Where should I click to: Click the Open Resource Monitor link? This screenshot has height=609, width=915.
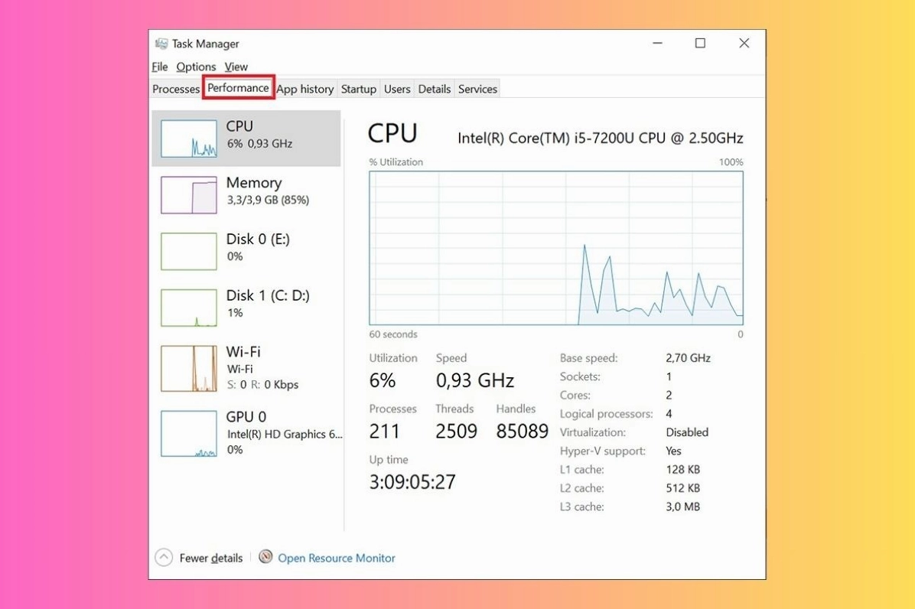click(337, 558)
